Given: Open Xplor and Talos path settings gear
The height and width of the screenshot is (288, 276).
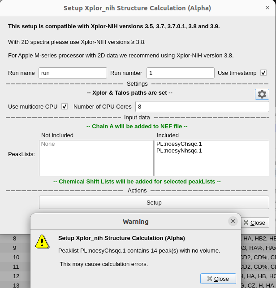Looking at the screenshot, I should pyautogui.click(x=262, y=94).
